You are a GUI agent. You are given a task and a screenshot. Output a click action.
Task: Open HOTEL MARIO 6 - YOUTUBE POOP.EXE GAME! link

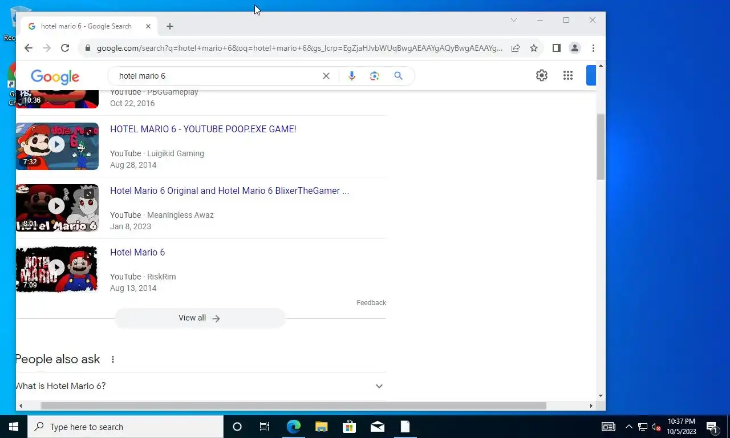click(203, 129)
